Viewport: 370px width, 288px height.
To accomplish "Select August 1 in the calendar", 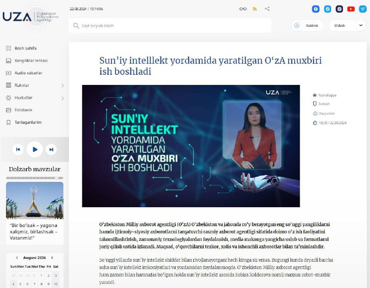I will [x=41, y=276].
